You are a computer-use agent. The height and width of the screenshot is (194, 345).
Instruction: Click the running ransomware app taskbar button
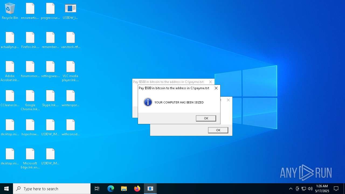coord(150,189)
